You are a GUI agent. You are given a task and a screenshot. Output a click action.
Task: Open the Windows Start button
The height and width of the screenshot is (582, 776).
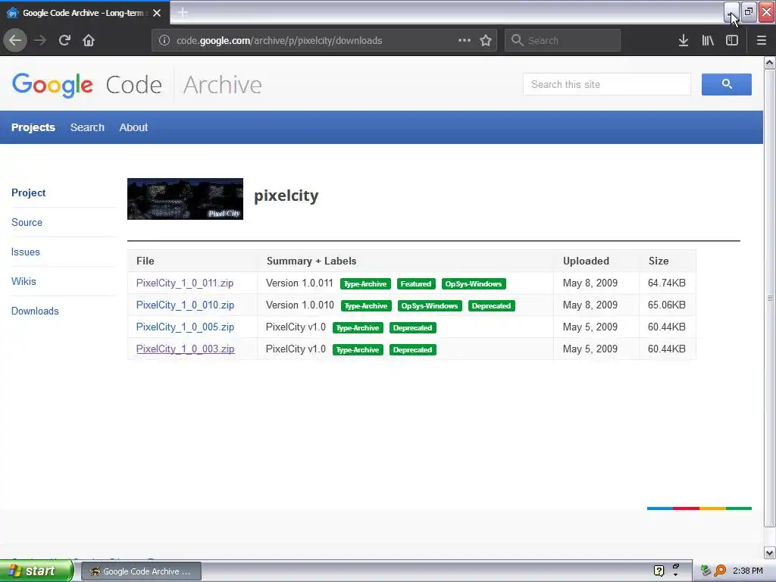36,571
